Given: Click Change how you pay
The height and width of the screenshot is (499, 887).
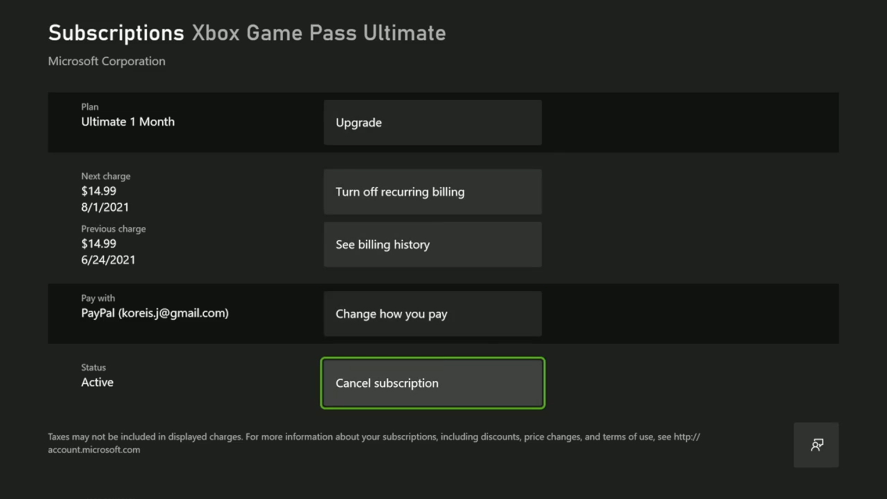Looking at the screenshot, I should pos(432,313).
